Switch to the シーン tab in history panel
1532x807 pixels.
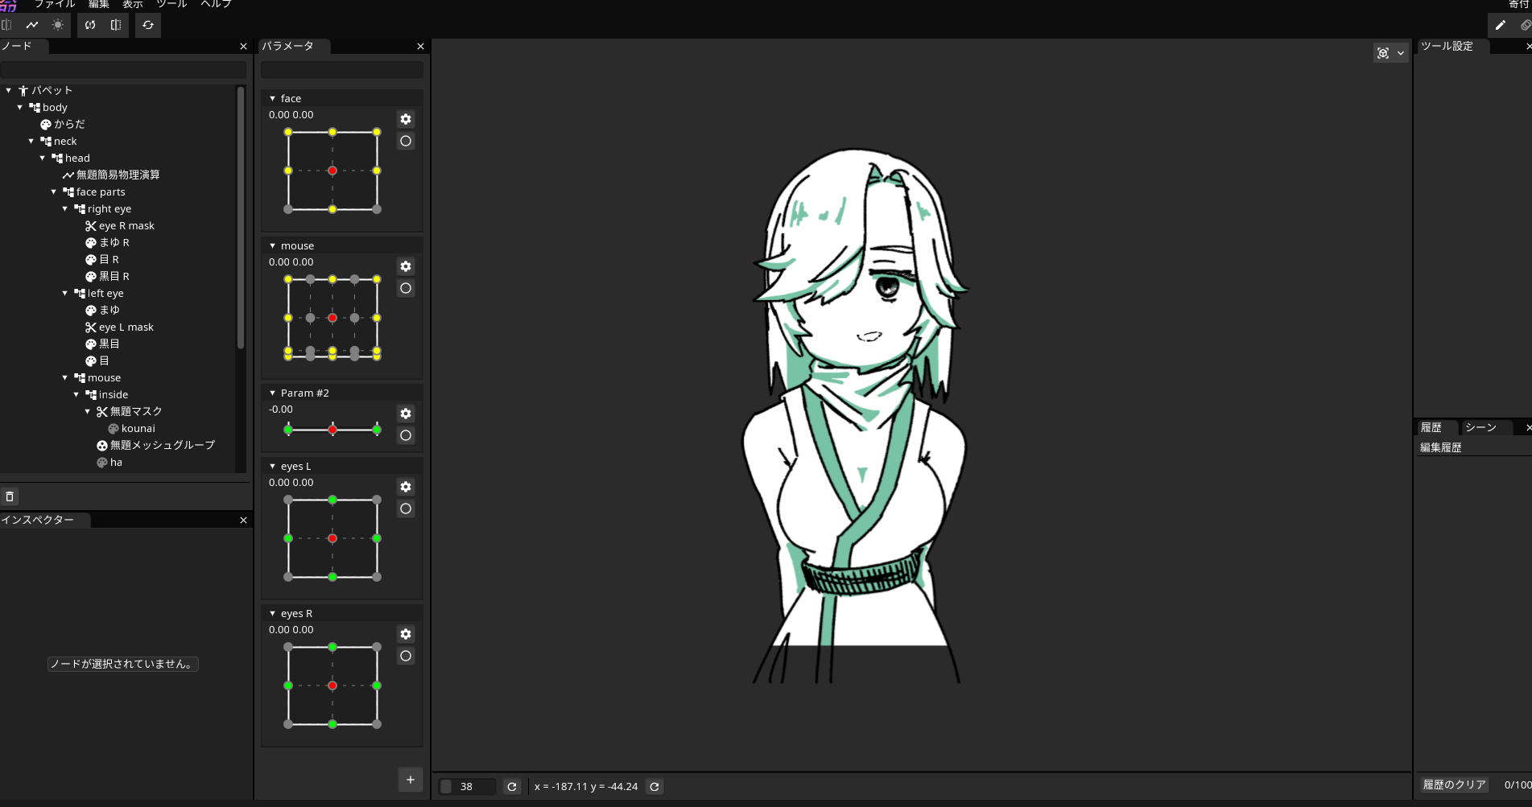(x=1482, y=427)
